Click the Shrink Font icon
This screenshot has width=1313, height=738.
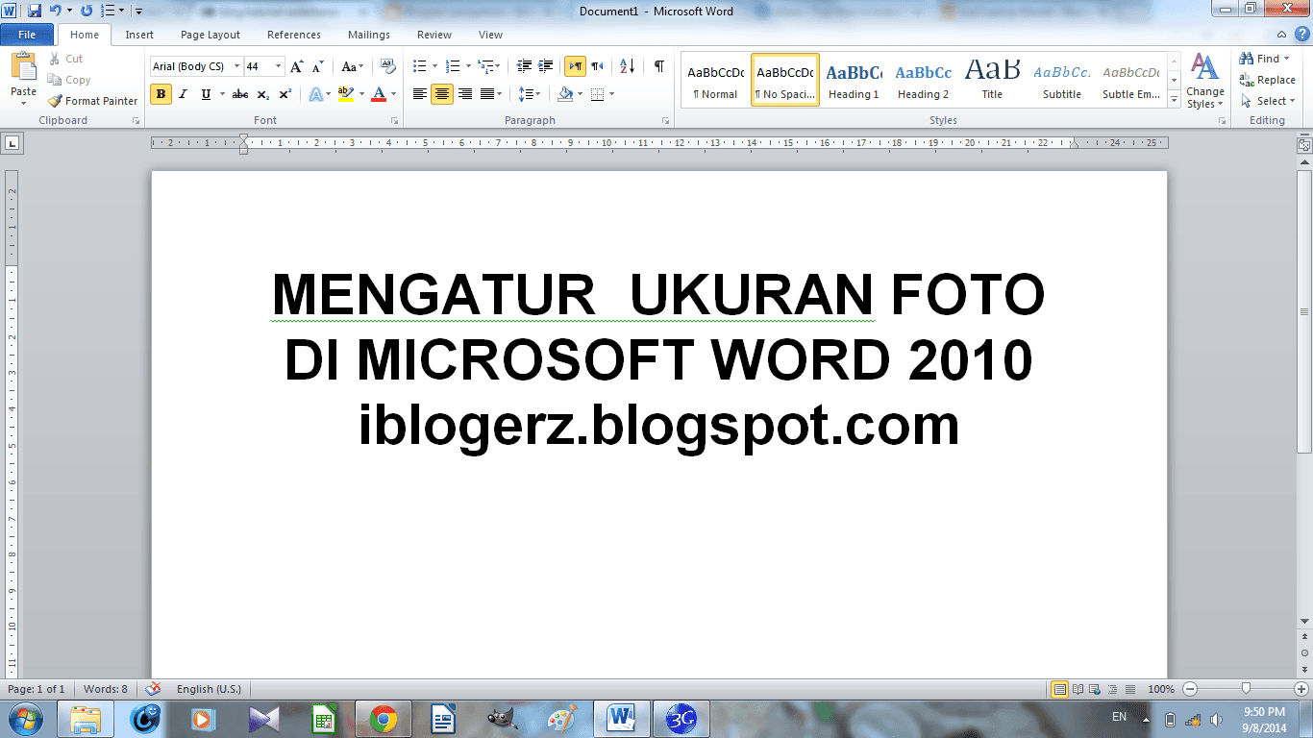coord(318,66)
